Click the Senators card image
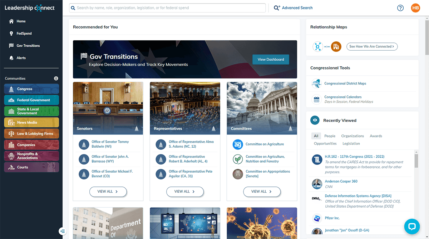The image size is (429, 239). (108, 108)
